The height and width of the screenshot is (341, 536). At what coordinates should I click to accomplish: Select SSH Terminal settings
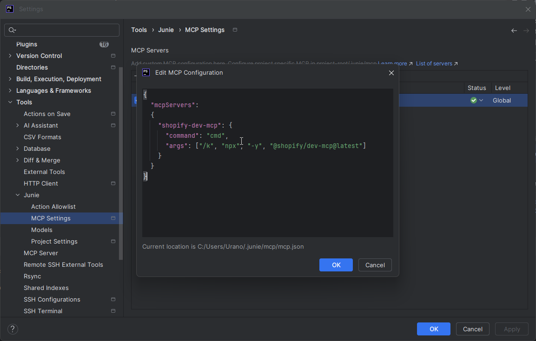(x=43, y=311)
